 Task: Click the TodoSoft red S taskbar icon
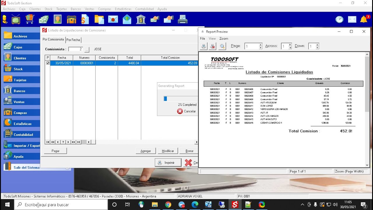235,205
